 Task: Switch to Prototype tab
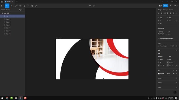(x=165, y=10)
